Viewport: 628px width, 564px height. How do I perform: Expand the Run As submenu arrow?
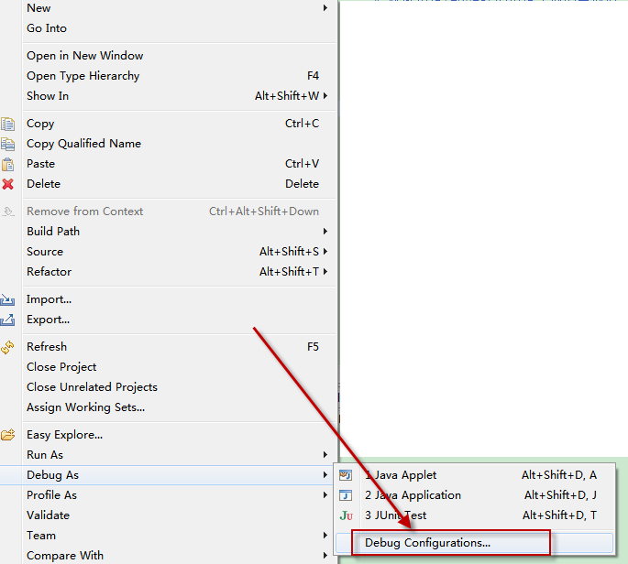(325, 455)
